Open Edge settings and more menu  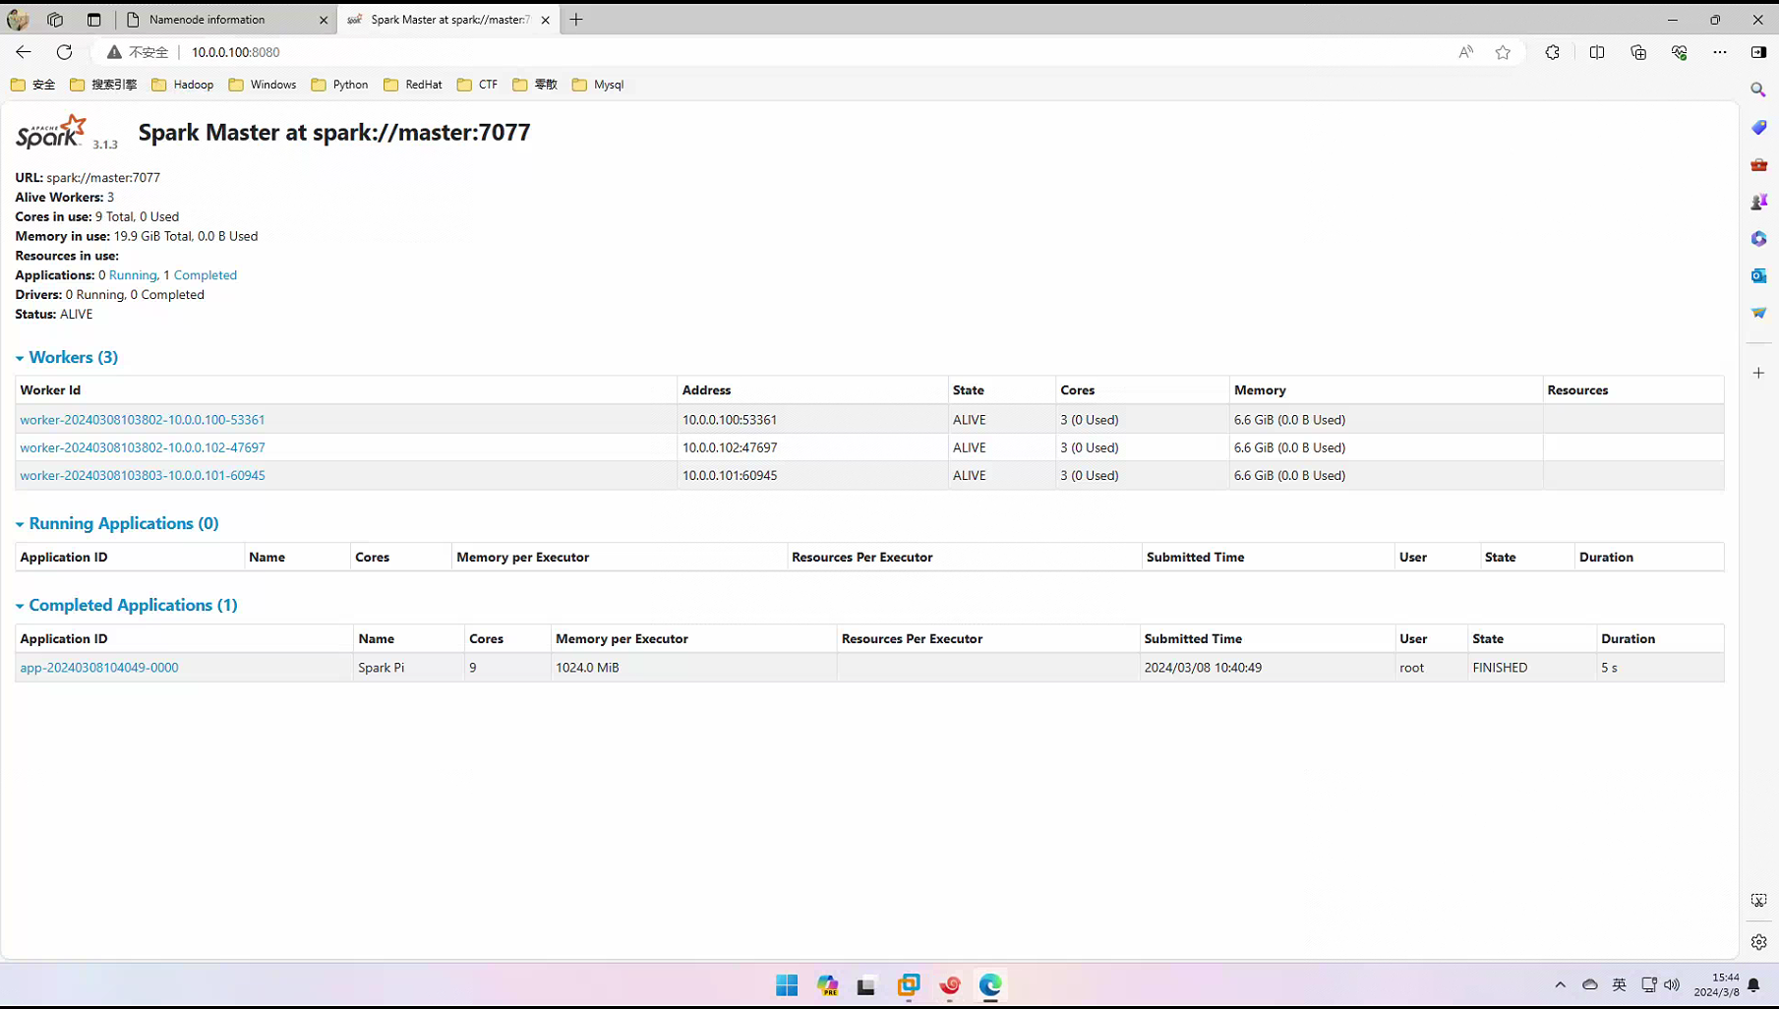tap(1720, 52)
